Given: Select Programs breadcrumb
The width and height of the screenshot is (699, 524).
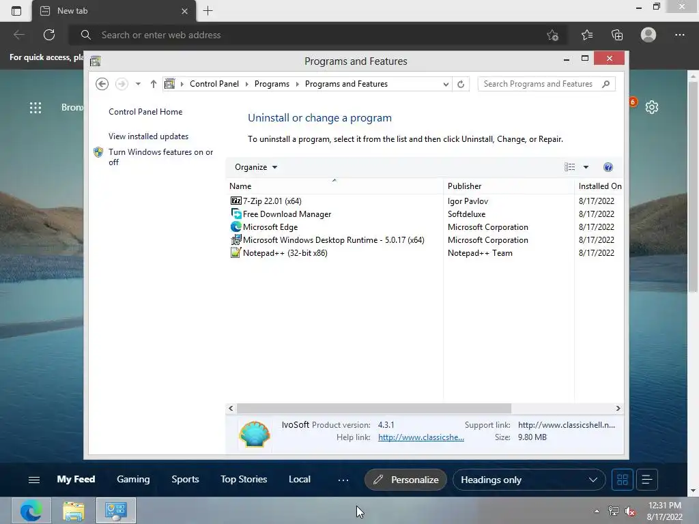Looking at the screenshot, I should point(272,84).
